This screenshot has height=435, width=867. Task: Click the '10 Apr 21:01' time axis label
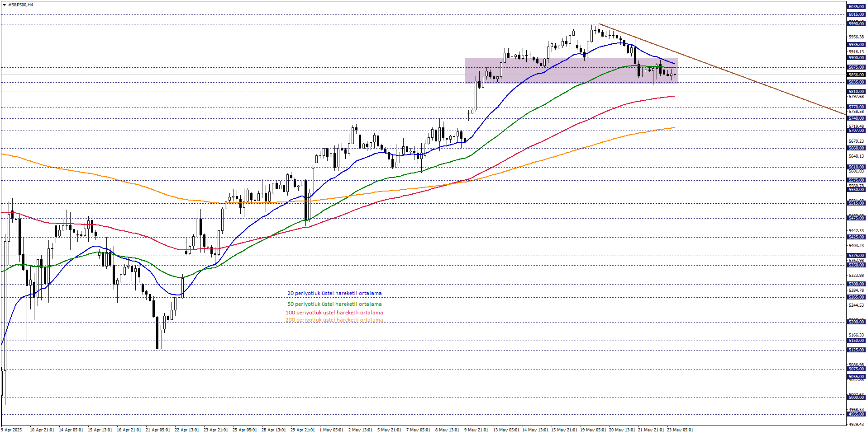[42, 430]
